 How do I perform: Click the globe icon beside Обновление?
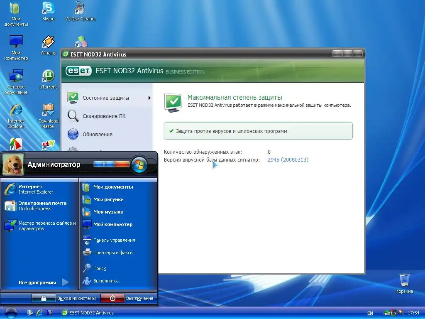pyautogui.click(x=73, y=134)
